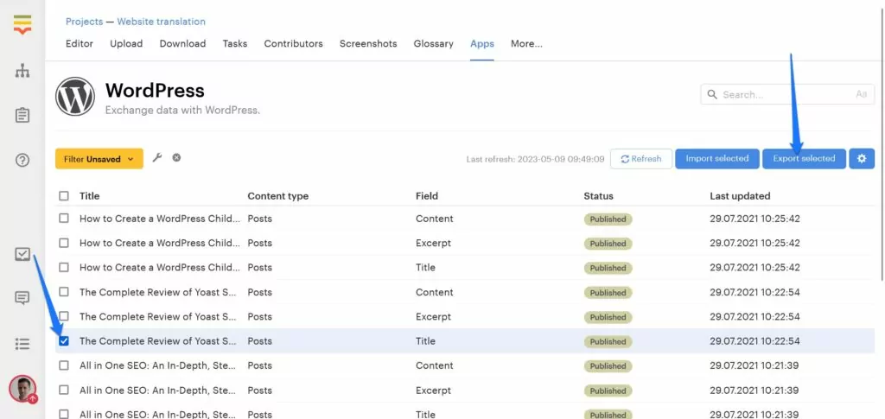885x419 pixels.
Task: Switch to the Editor tab
Action: point(80,43)
